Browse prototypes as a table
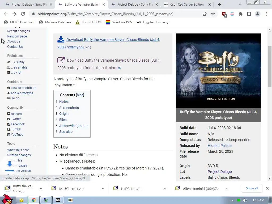272x204 pixels. 20,67
